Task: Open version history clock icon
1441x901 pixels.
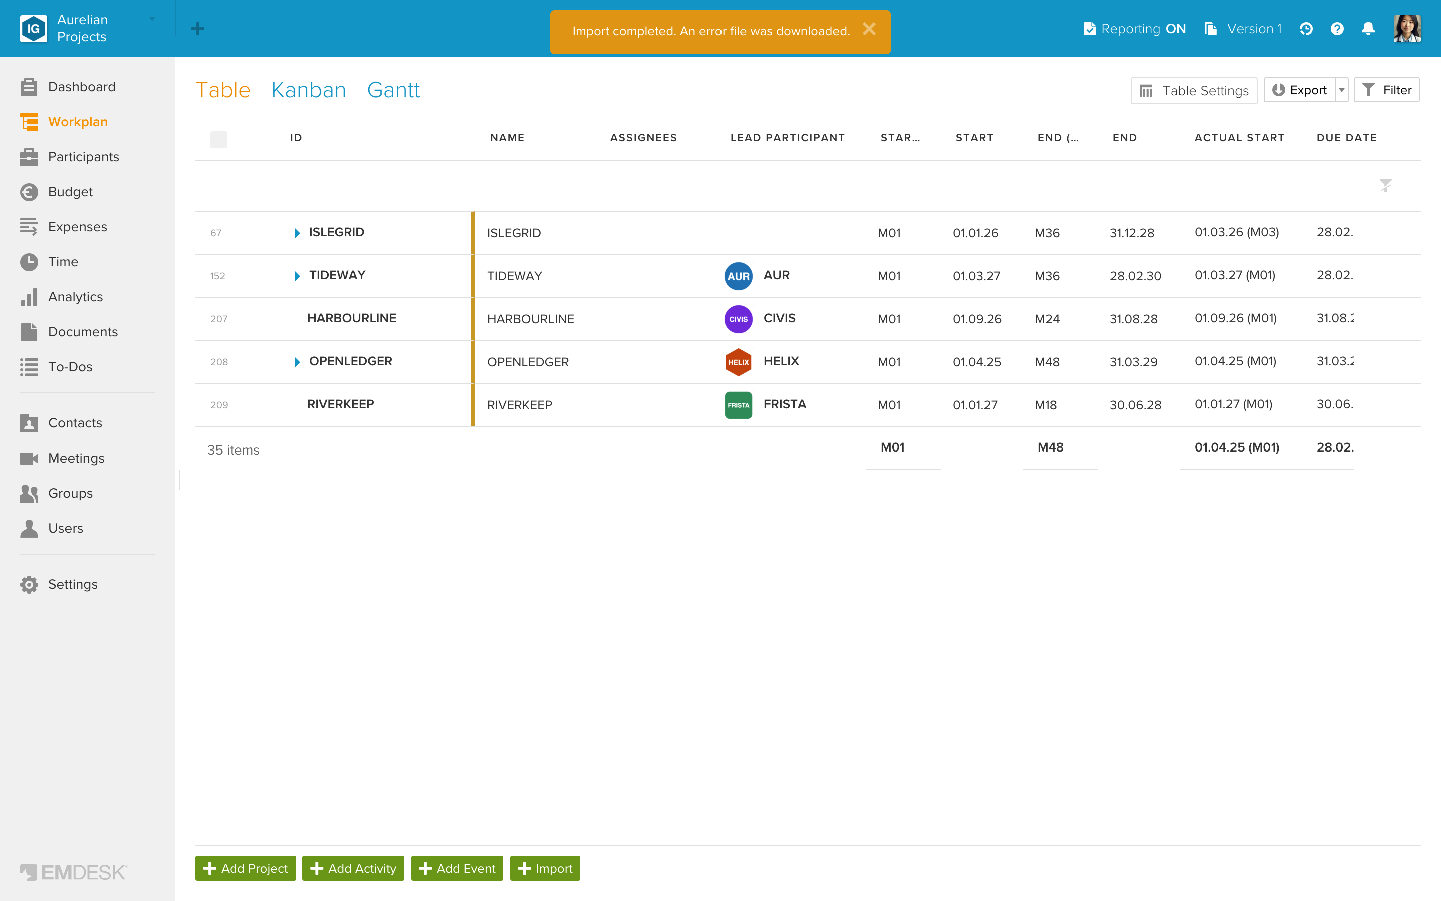Action: (x=1306, y=29)
